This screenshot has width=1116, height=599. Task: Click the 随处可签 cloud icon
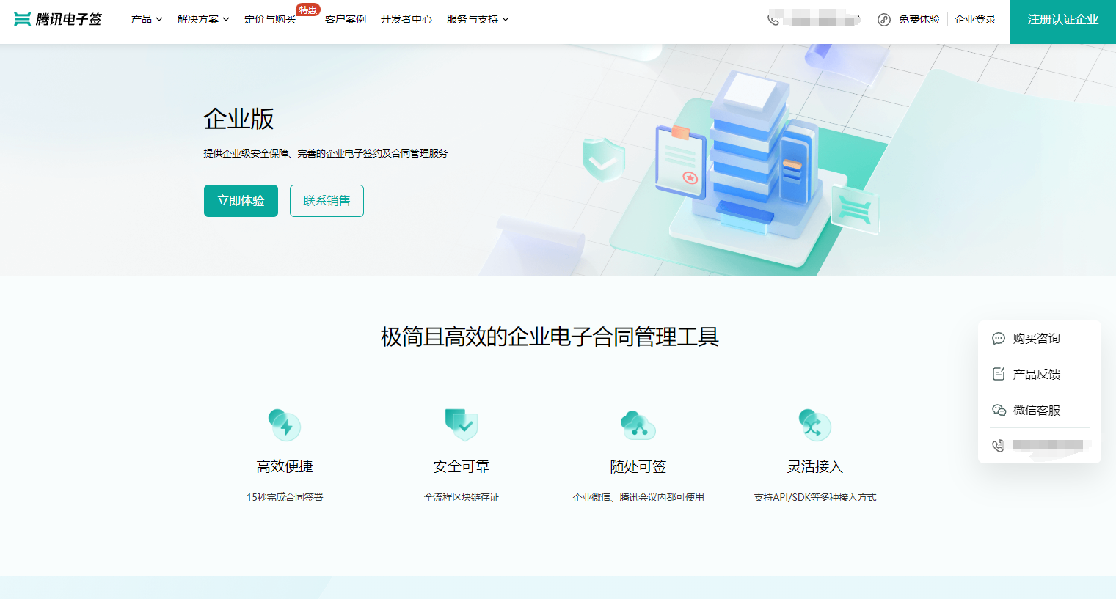click(638, 425)
